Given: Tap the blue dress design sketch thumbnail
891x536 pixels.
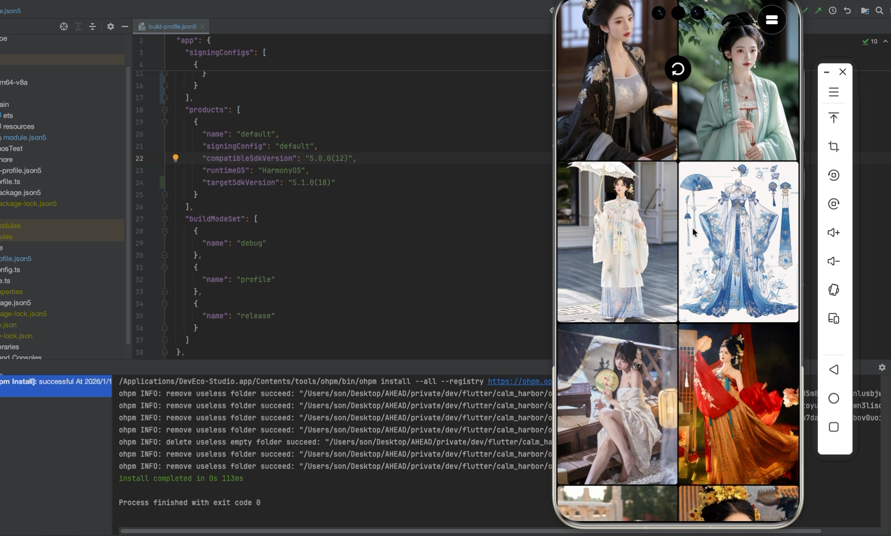Looking at the screenshot, I should 738,241.
